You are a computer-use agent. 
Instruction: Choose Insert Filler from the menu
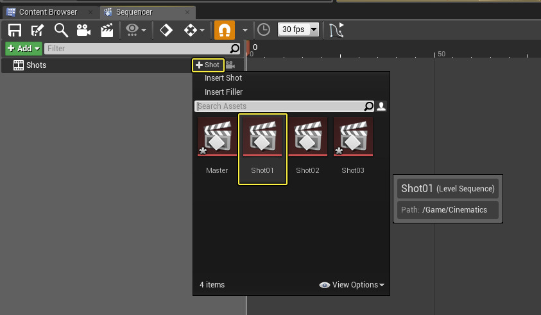[223, 92]
